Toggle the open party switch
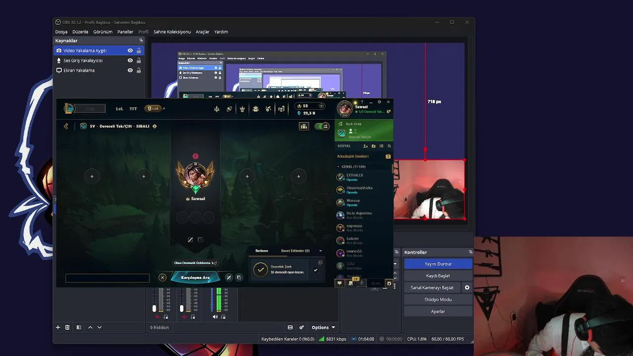The width and height of the screenshot is (633, 356). click(x=322, y=127)
